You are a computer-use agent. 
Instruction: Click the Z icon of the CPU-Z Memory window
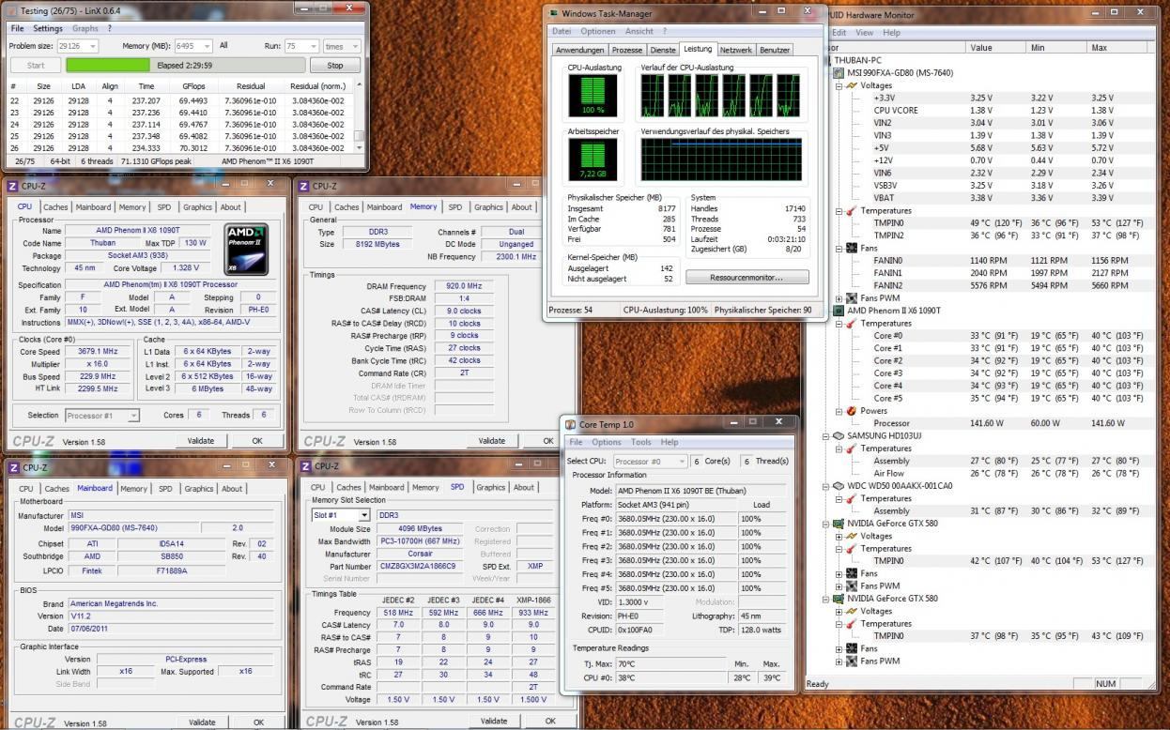point(304,186)
